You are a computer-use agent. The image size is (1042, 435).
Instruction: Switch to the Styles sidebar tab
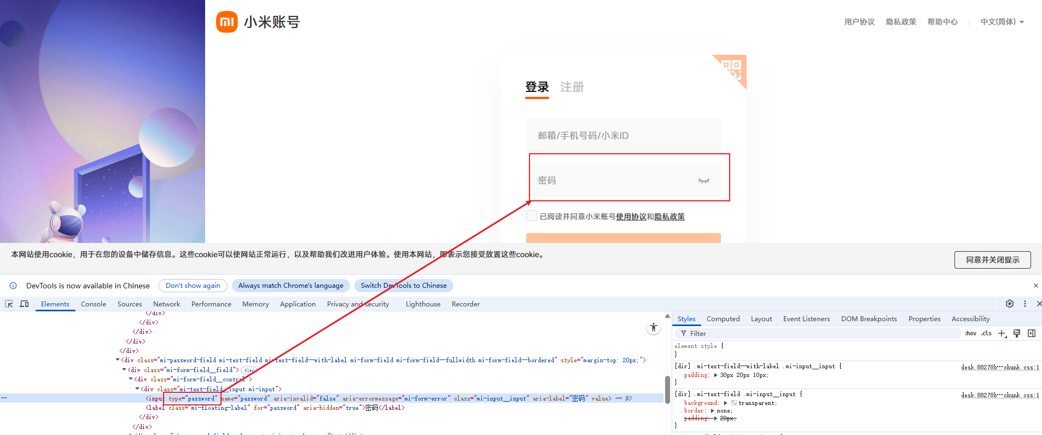click(x=686, y=319)
